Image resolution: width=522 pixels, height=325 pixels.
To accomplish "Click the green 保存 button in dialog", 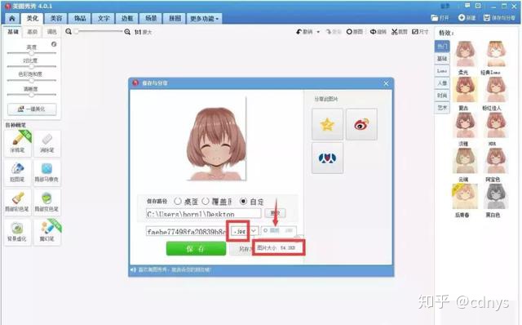I will pyautogui.click(x=196, y=249).
